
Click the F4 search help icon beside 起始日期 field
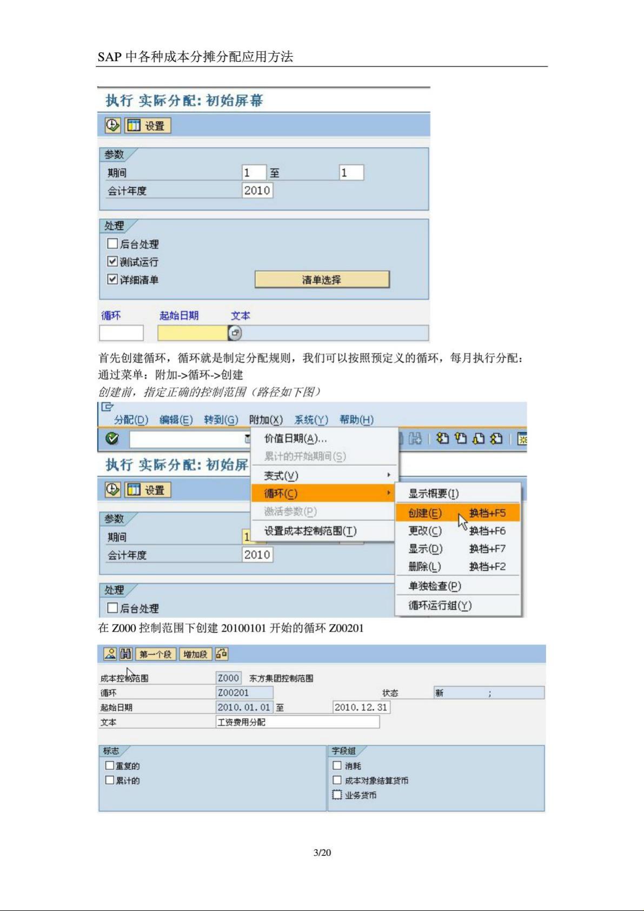(235, 333)
